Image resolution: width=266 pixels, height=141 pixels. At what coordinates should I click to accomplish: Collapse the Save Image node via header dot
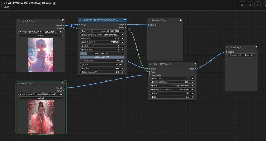[227, 47]
